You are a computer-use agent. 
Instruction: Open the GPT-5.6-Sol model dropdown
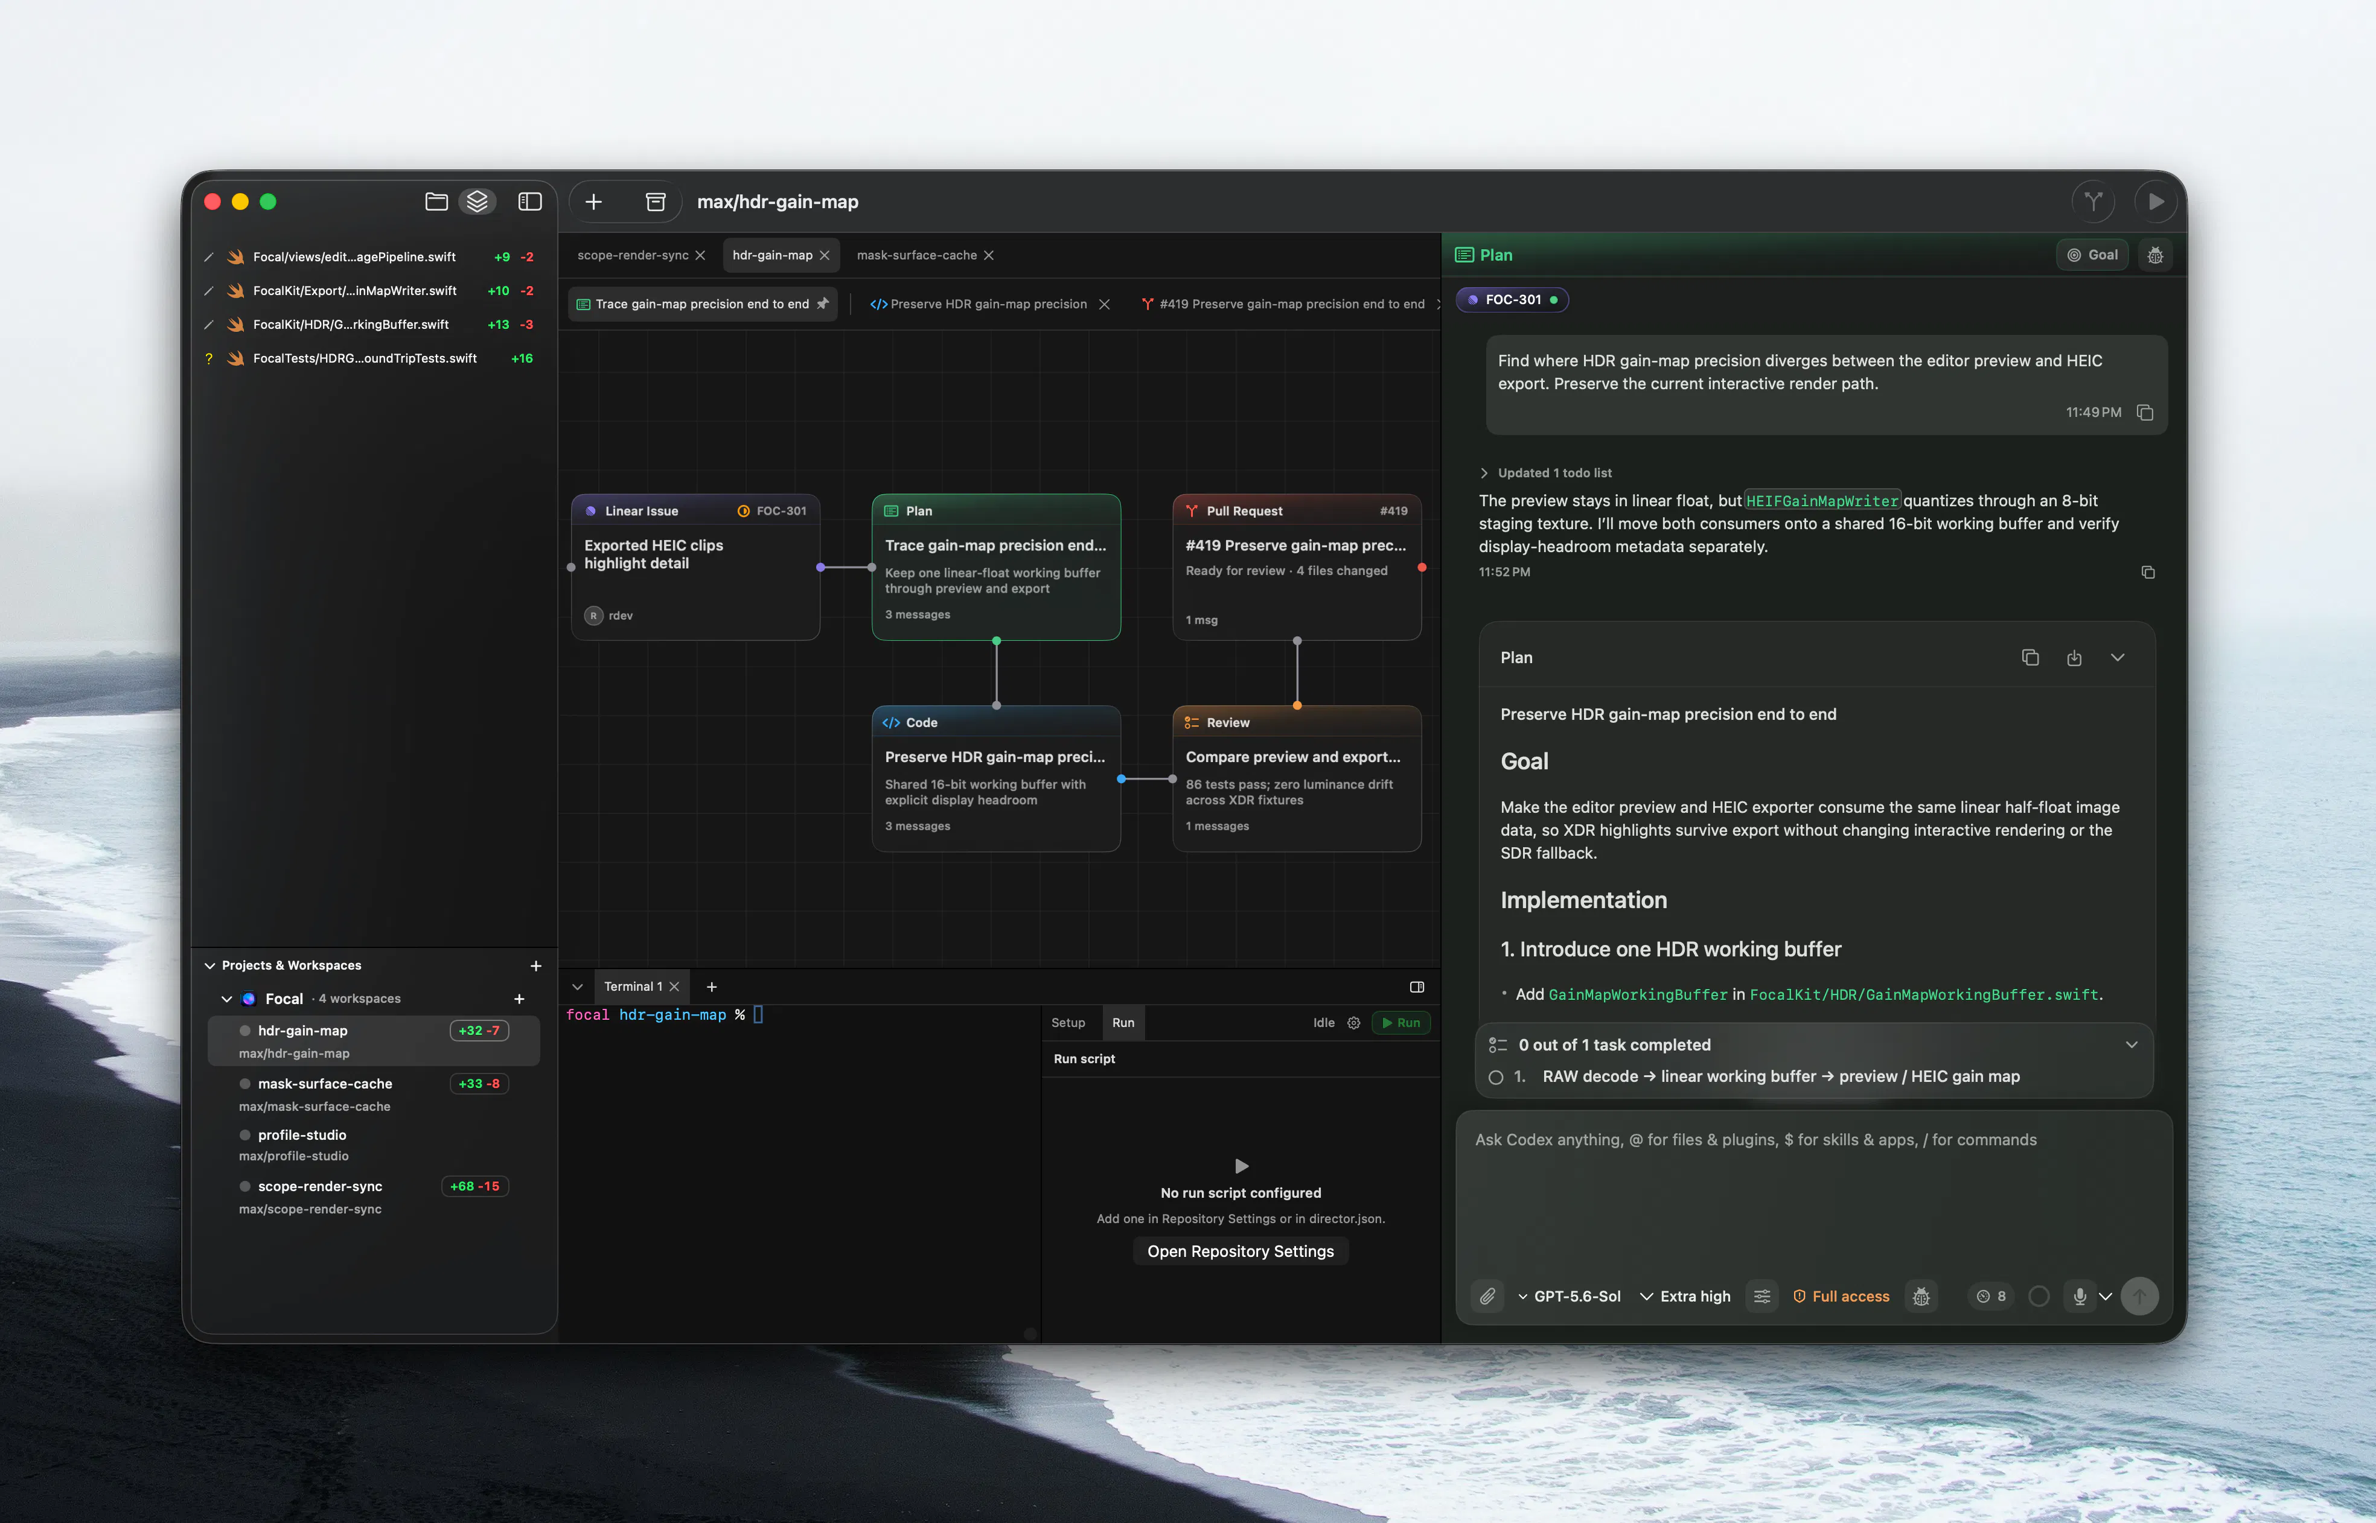click(x=1569, y=1297)
